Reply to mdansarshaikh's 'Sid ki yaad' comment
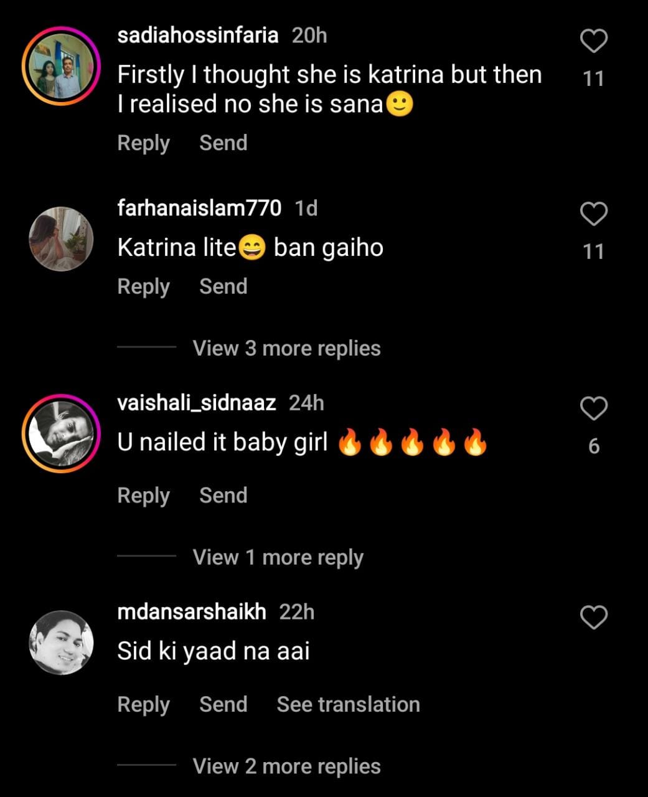The image size is (648, 797). click(x=143, y=704)
